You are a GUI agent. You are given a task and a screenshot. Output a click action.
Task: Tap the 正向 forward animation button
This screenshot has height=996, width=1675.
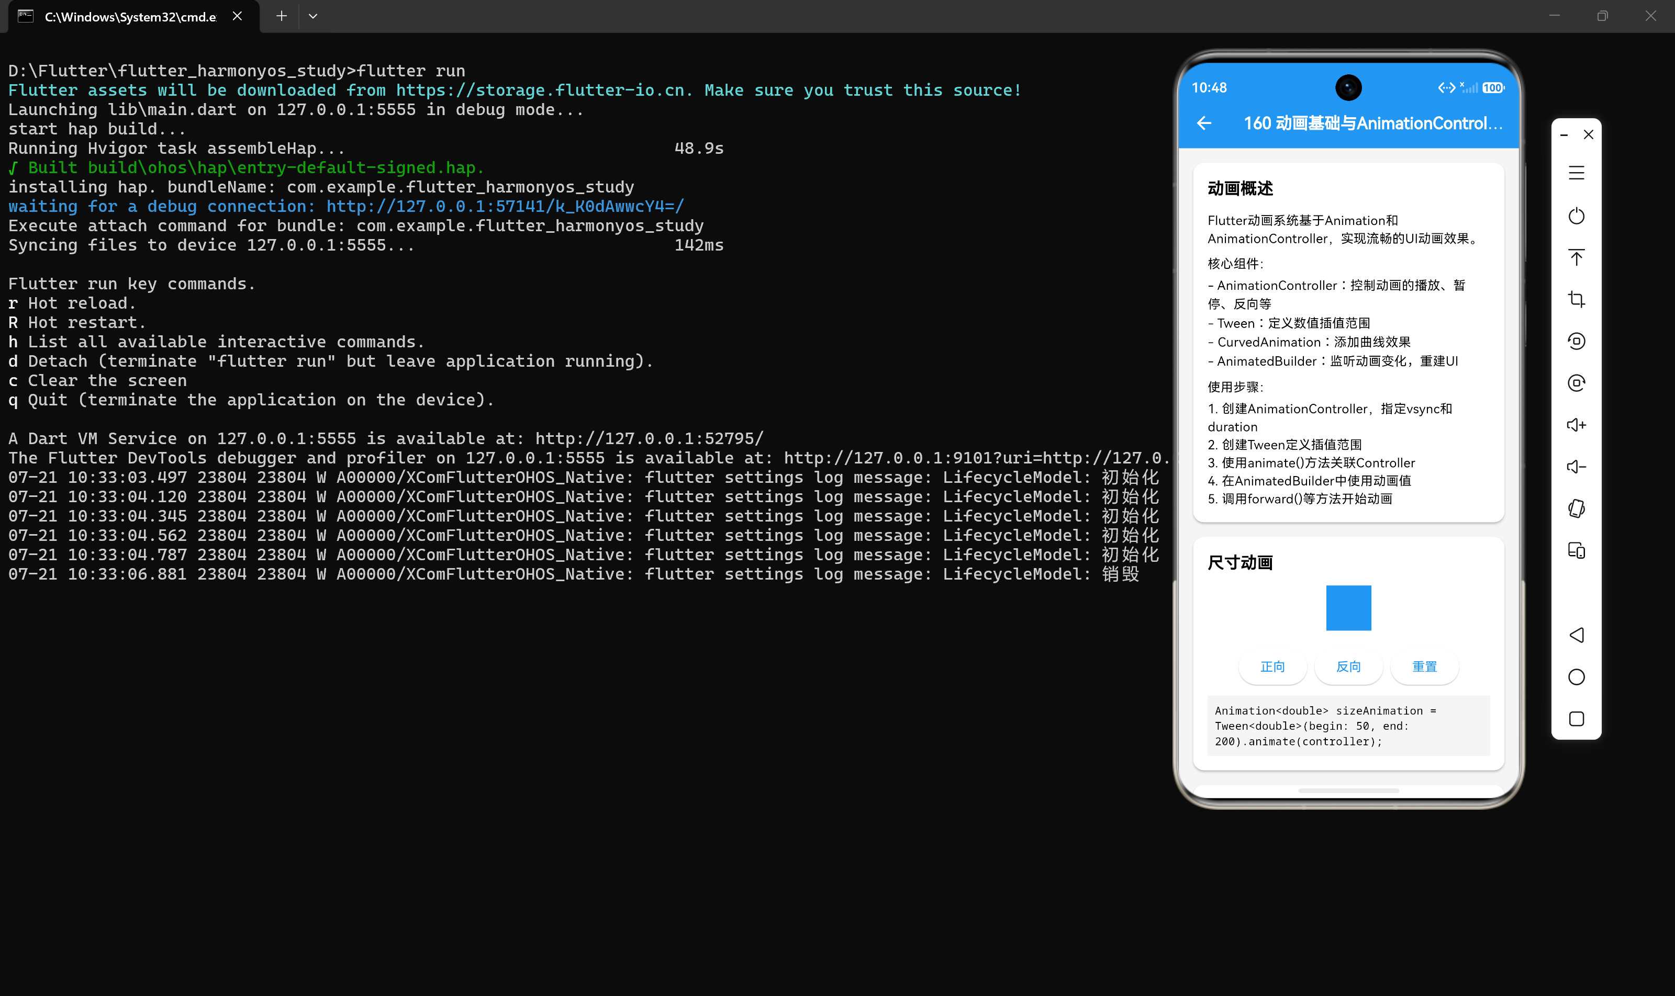(1272, 666)
